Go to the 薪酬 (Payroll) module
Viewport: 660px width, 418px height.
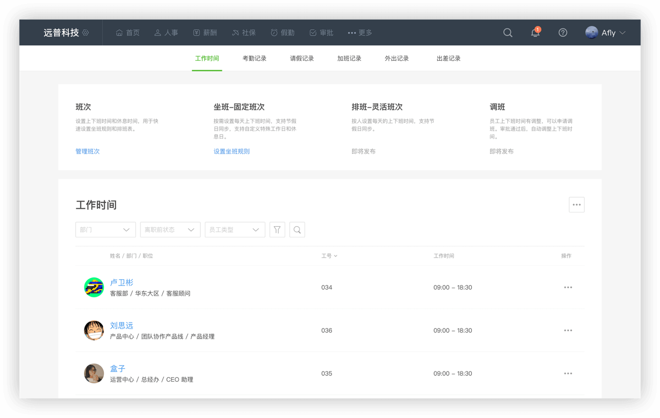(205, 32)
